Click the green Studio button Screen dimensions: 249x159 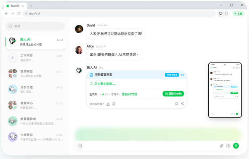(173, 94)
